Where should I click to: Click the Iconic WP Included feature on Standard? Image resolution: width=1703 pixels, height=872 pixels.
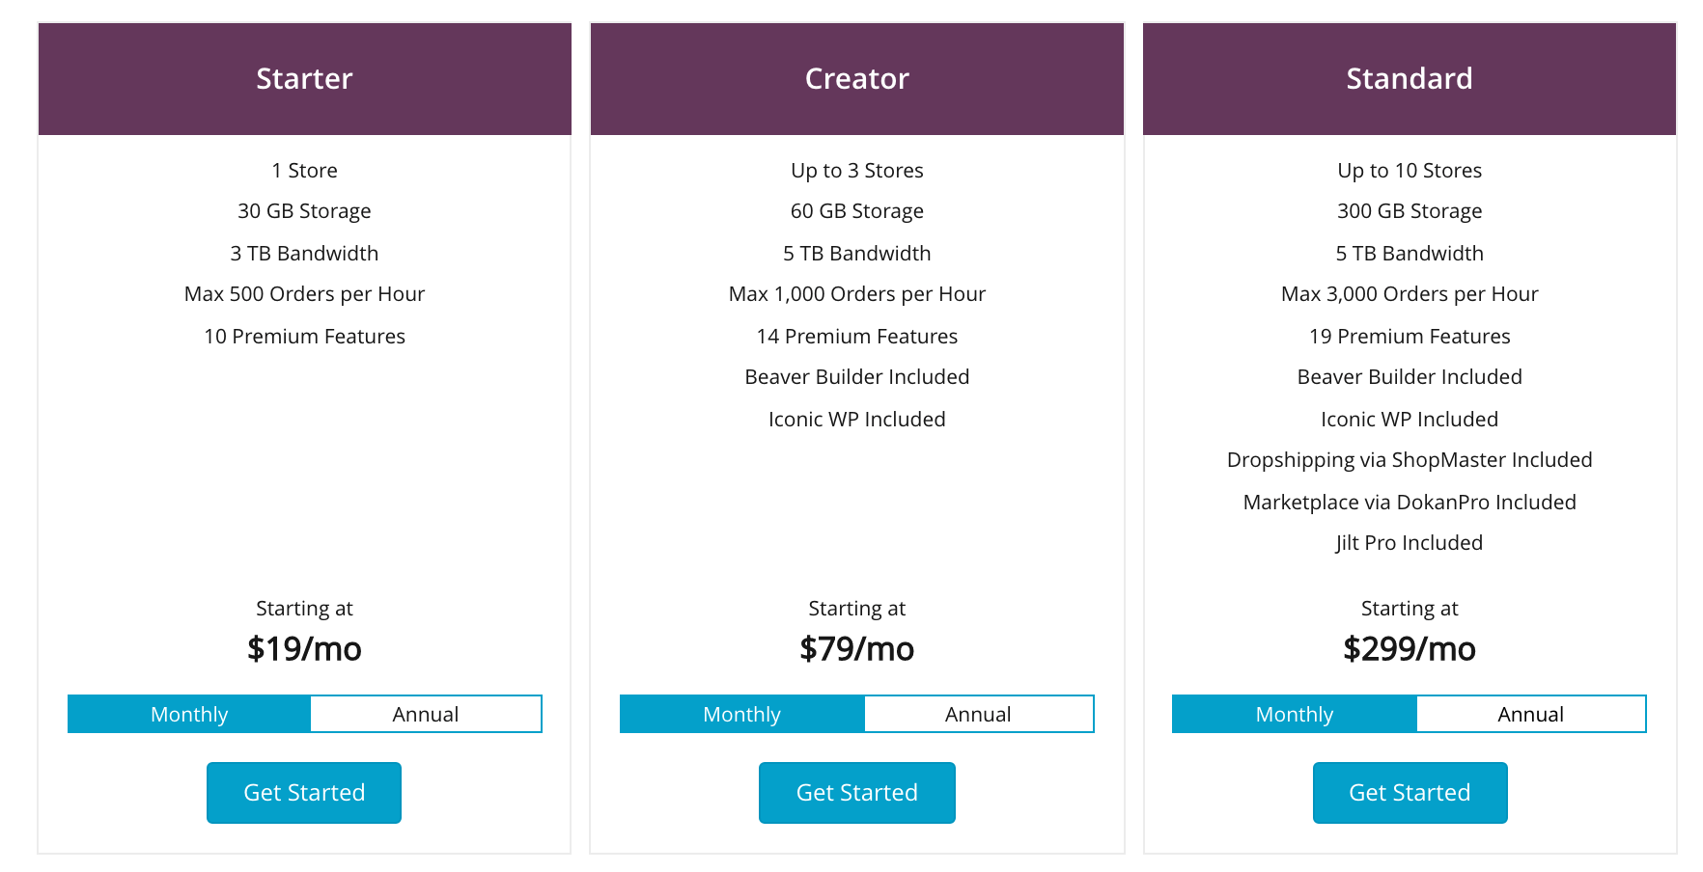tap(1410, 419)
